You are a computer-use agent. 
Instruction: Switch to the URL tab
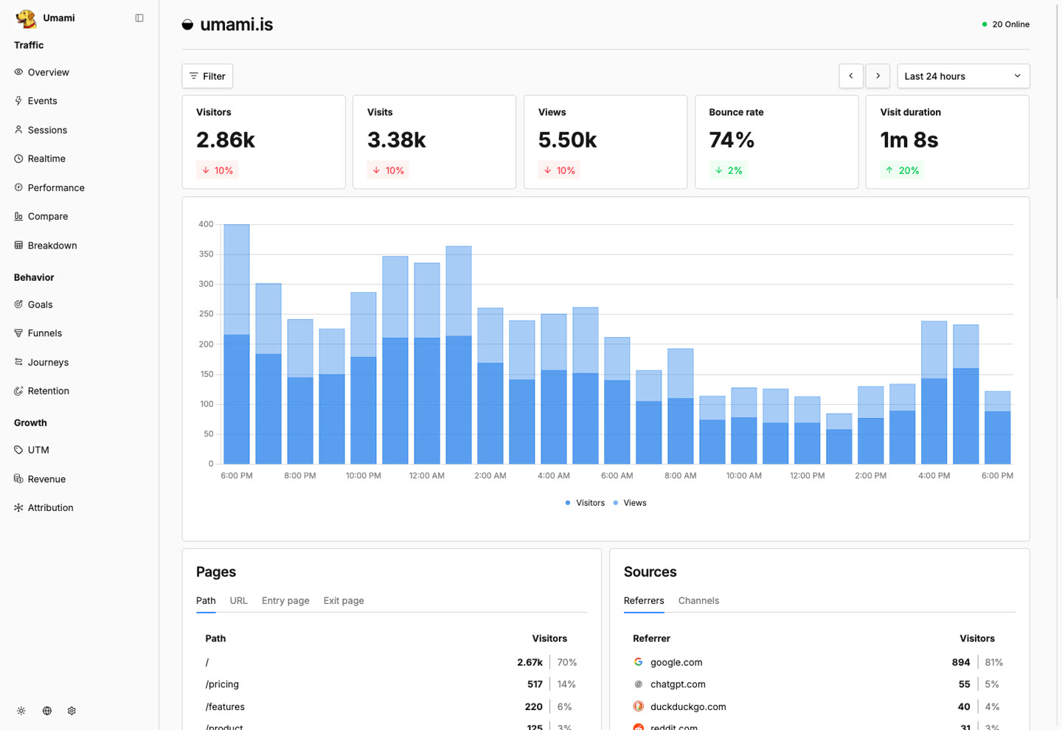(238, 600)
